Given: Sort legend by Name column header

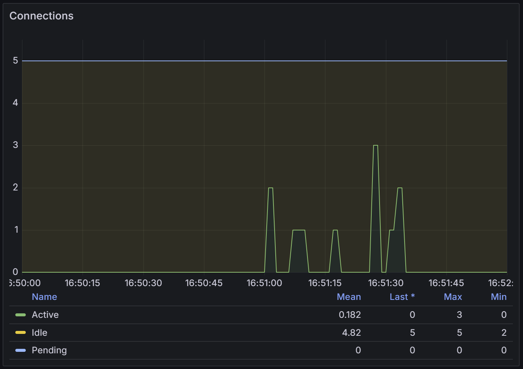Looking at the screenshot, I should coord(44,297).
